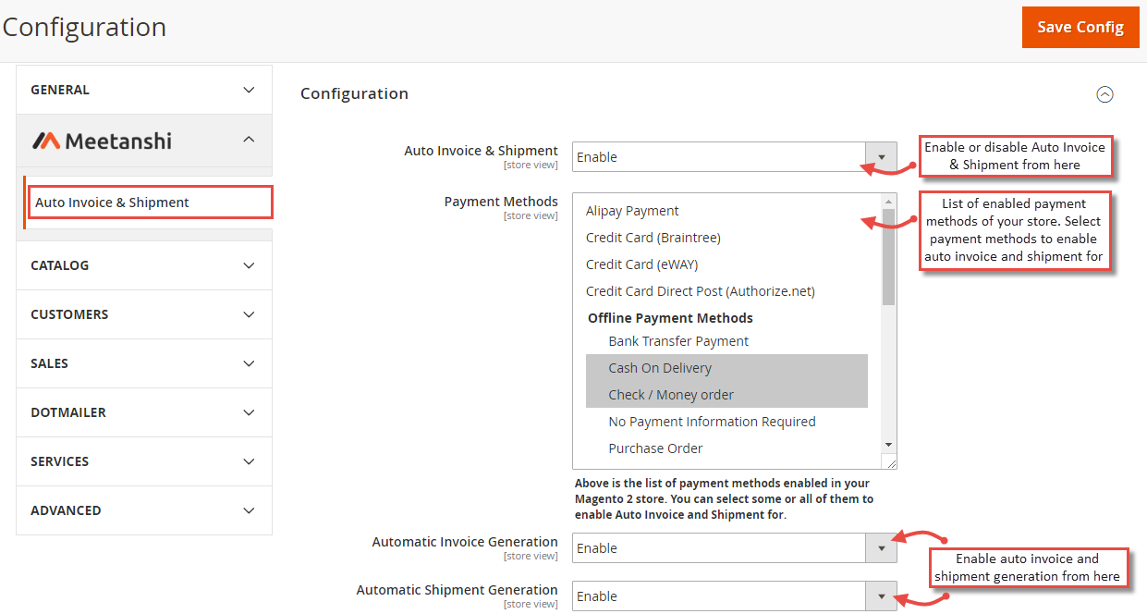
Task: Click the Automatic Invoice Generation dropdown arrow
Action: pos(881,547)
